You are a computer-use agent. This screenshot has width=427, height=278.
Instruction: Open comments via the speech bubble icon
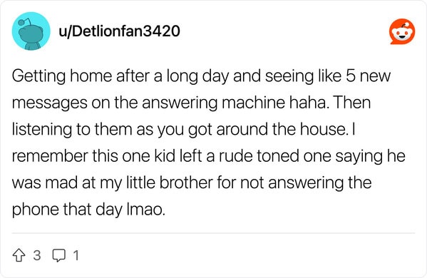(59, 256)
